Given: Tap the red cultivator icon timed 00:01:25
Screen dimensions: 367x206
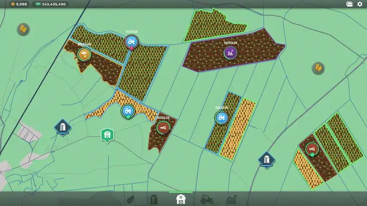Looking at the screenshot, I should click(x=163, y=127).
